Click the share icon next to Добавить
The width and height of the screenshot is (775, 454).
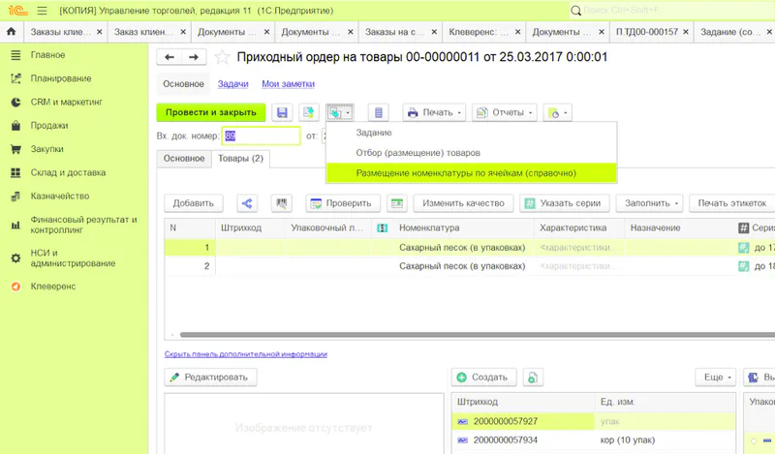pyautogui.click(x=246, y=203)
